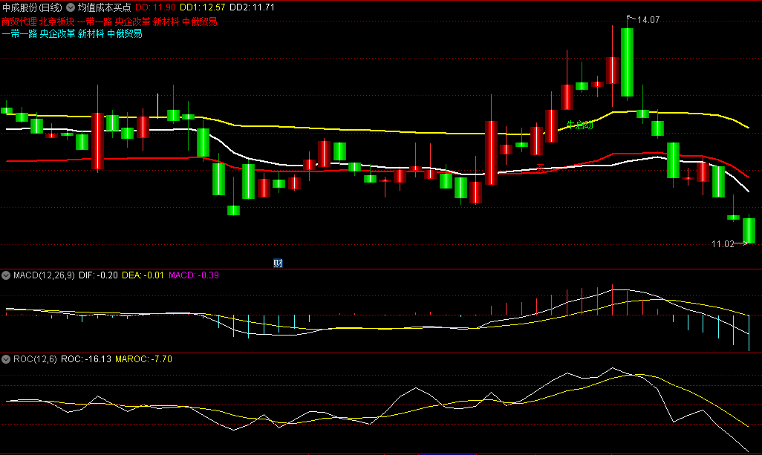Open the cyan 新材料 concept tag

pos(91,33)
